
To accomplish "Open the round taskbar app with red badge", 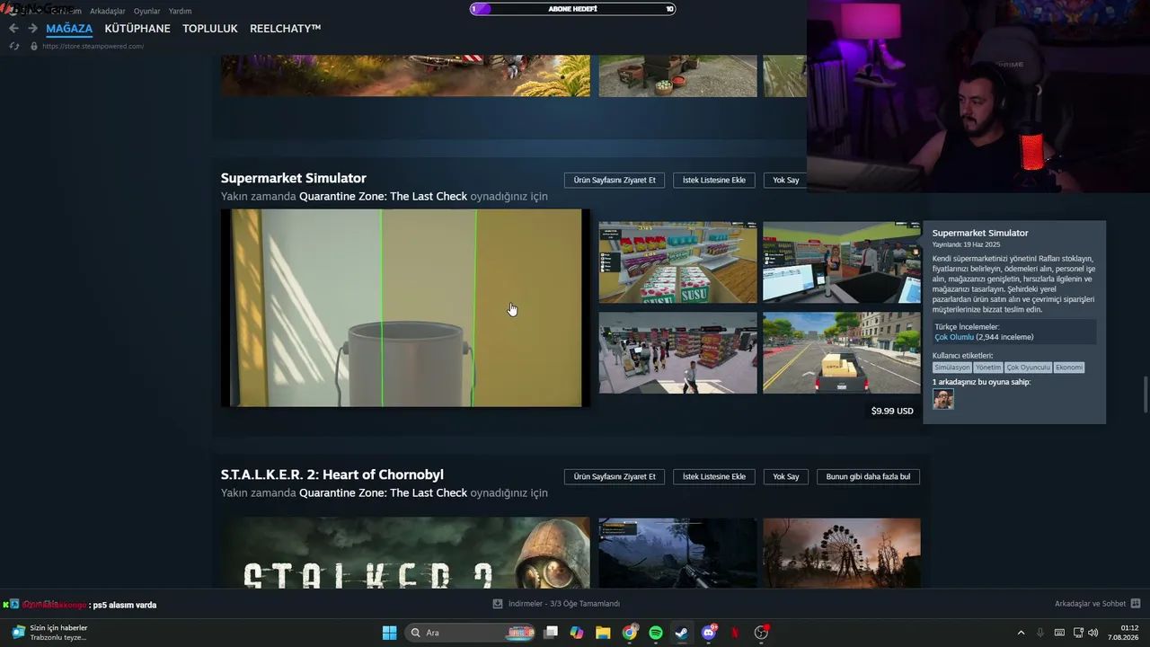I will pyautogui.click(x=762, y=633).
